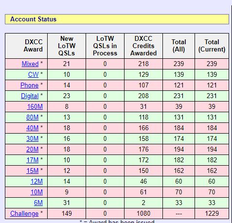
Task: Select the Challenge new QSLs value 149
Action: [67, 213]
